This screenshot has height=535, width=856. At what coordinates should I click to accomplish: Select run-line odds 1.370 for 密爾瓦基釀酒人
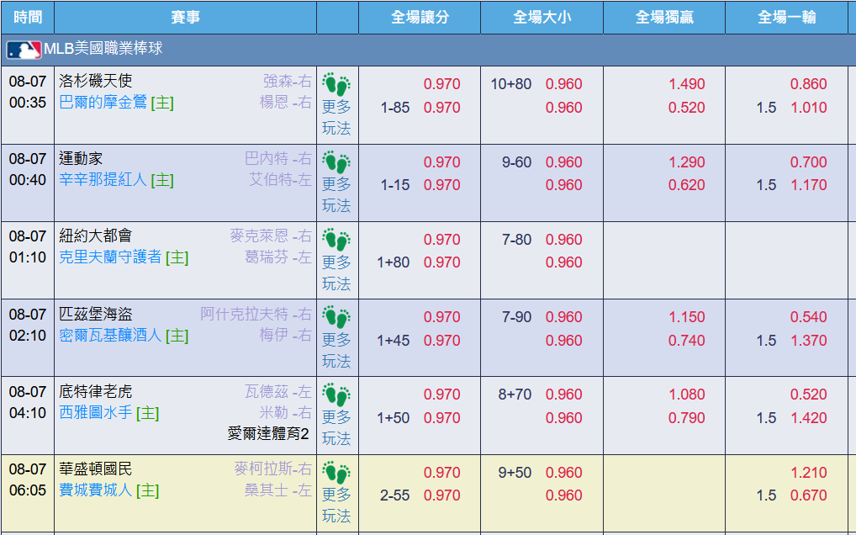pyautogui.click(x=809, y=340)
